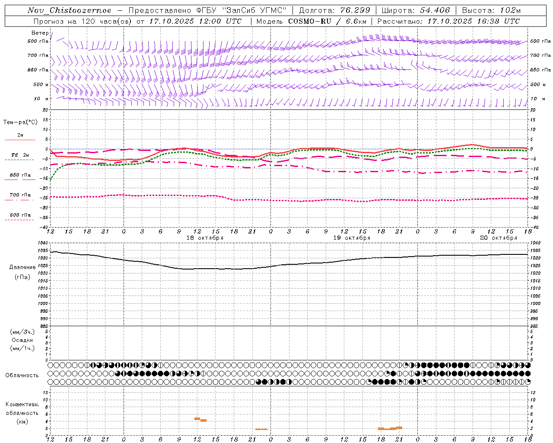
Task: Click the (гПа) unit label under Давление
Action: [22, 277]
